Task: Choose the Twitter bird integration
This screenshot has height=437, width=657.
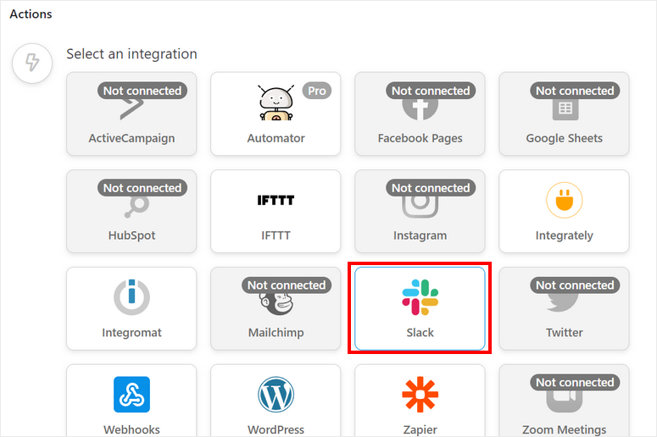Action: [x=564, y=309]
